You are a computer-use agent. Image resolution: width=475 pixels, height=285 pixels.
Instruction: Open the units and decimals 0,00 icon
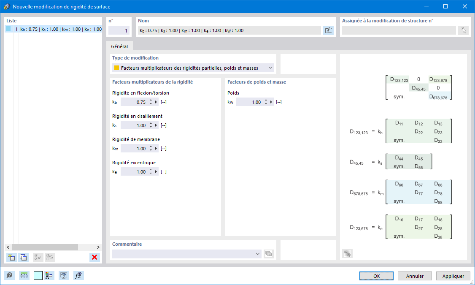[24, 275]
